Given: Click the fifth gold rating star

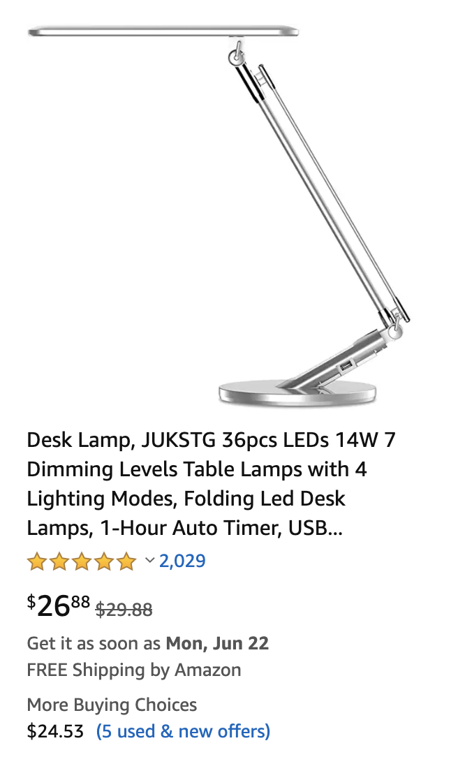Looking at the screenshot, I should (126, 561).
